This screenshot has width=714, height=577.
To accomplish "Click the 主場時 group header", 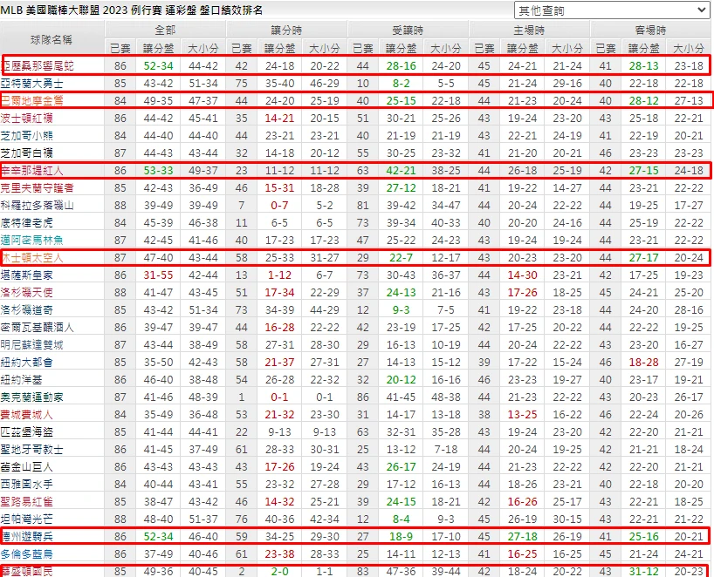I will click(x=529, y=30).
